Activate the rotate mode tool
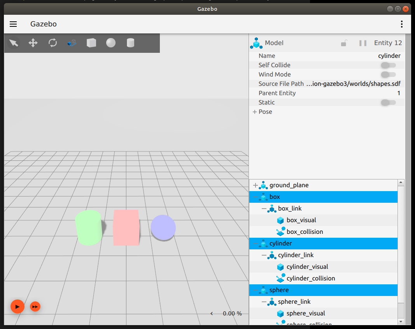The height and width of the screenshot is (329, 415). coord(53,43)
